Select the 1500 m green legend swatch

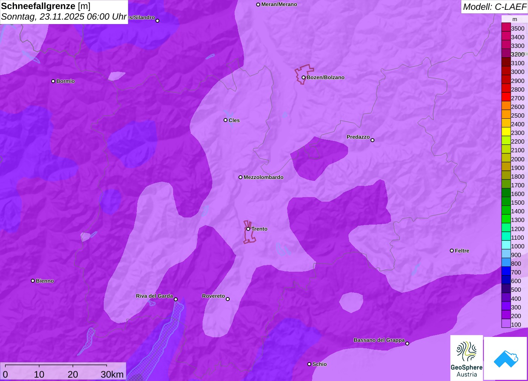(506, 201)
